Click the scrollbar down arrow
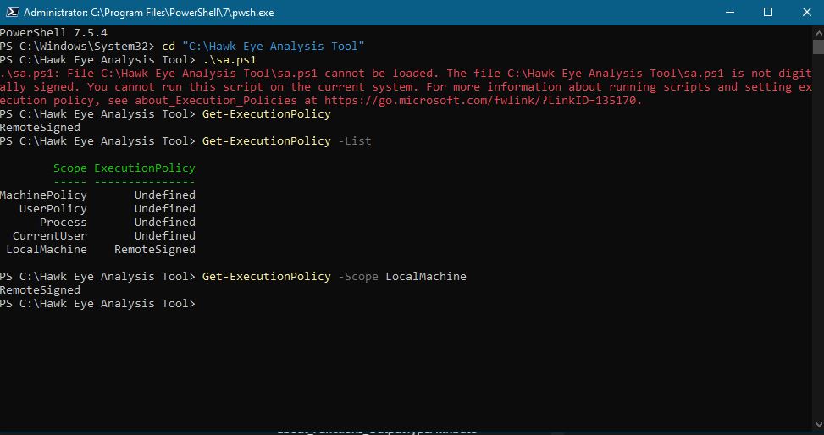Viewport: 824px width, 435px height. pos(818,424)
